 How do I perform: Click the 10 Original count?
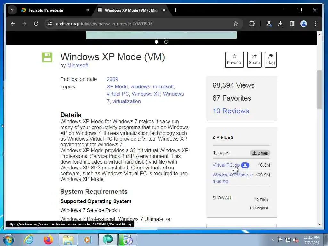(258, 208)
